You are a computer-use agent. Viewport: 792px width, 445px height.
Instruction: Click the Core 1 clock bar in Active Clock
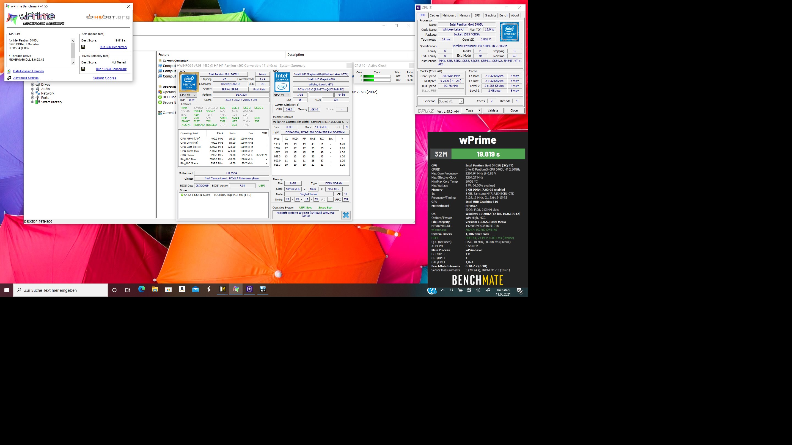click(x=377, y=80)
